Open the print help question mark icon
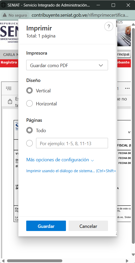135x263 pixels. tap(109, 27)
